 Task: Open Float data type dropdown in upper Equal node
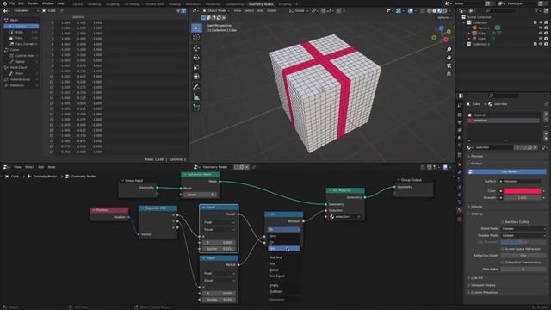pyautogui.click(x=219, y=222)
